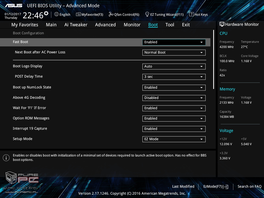The height and width of the screenshot is (198, 264).
Task: Click the settings gear icon beside the clock
Action: [x=46, y=13]
